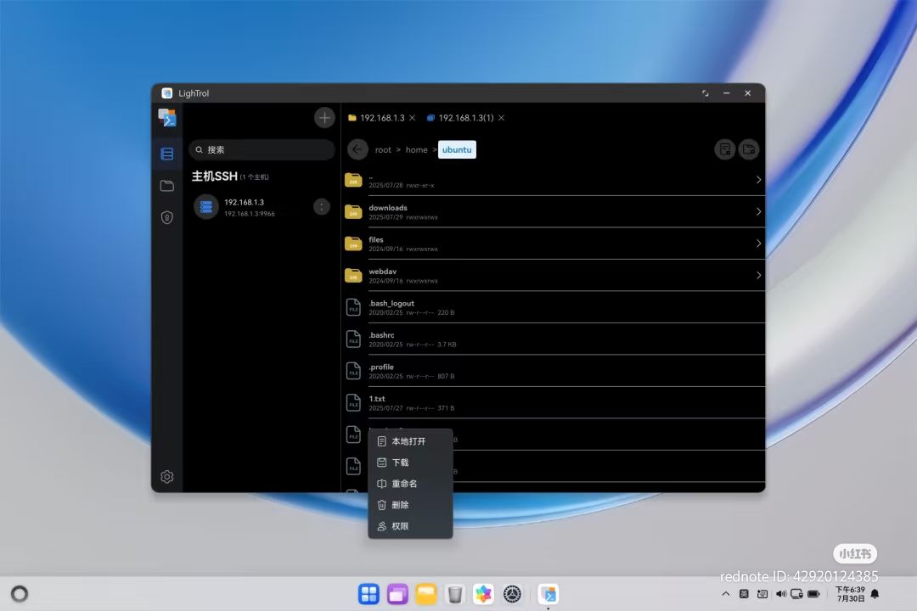
Task: Select the 1.txt file
Action: click(554, 403)
